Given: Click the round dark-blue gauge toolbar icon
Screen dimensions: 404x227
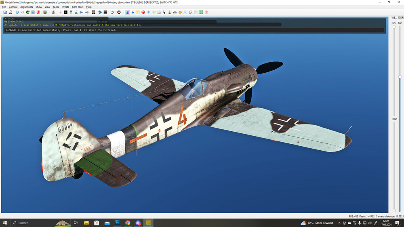Looking at the screenshot, I should (x=119, y=12).
